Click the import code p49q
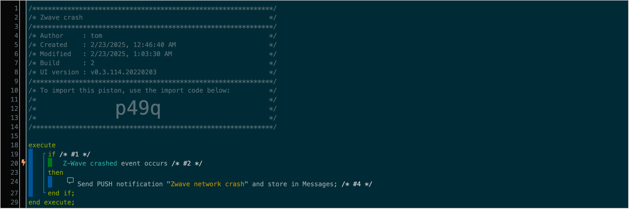Image resolution: width=633 pixels, height=212 pixels. (x=138, y=108)
